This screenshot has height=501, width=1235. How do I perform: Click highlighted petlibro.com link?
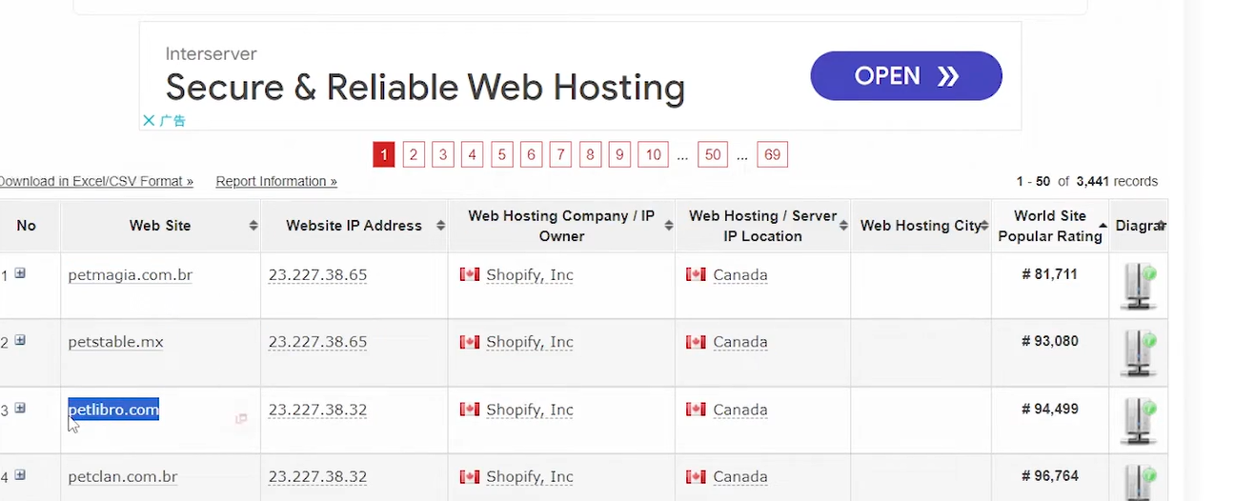click(113, 410)
